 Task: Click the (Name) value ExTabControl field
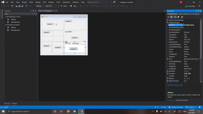point(192,25)
